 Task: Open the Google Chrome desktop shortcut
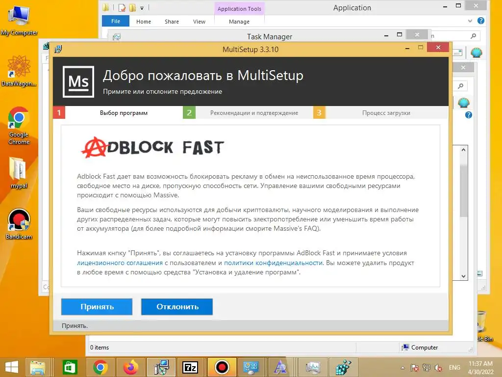(x=19, y=126)
